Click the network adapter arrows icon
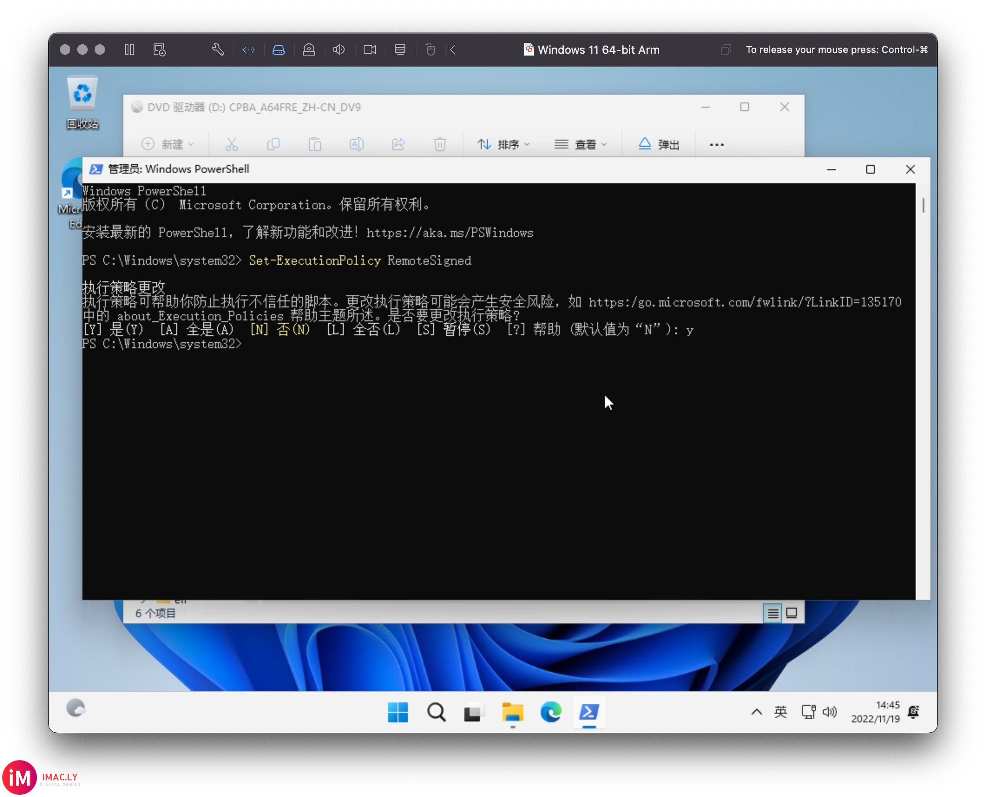 [248, 49]
